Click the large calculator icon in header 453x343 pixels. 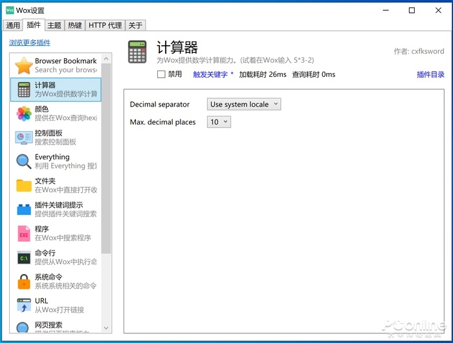137,52
